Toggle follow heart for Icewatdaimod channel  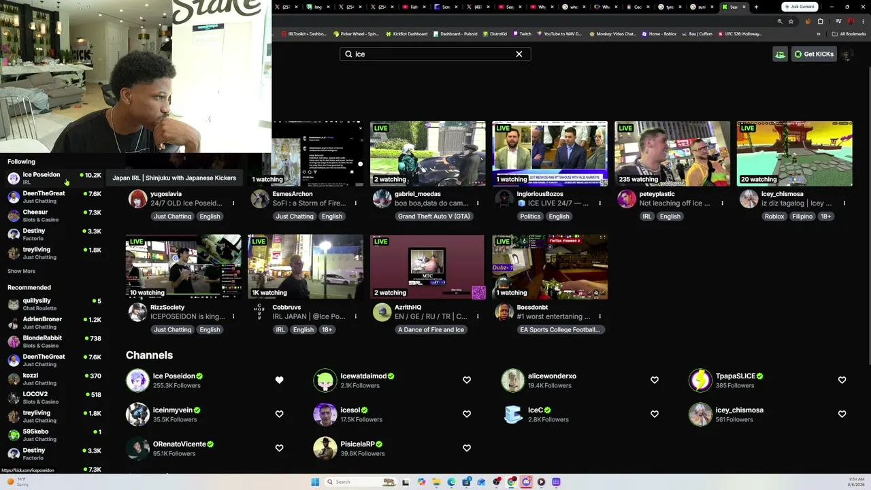click(x=467, y=380)
